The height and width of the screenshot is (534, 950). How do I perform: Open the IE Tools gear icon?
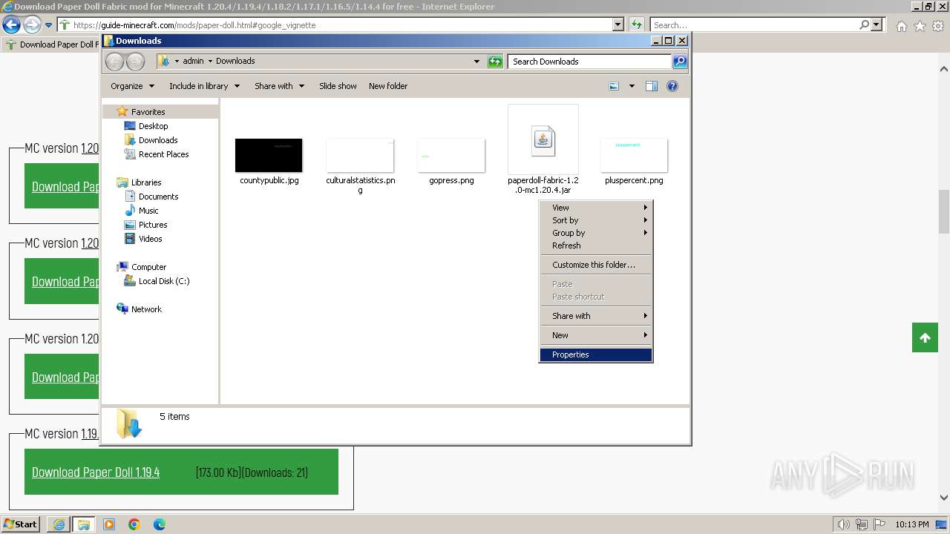coord(938,26)
